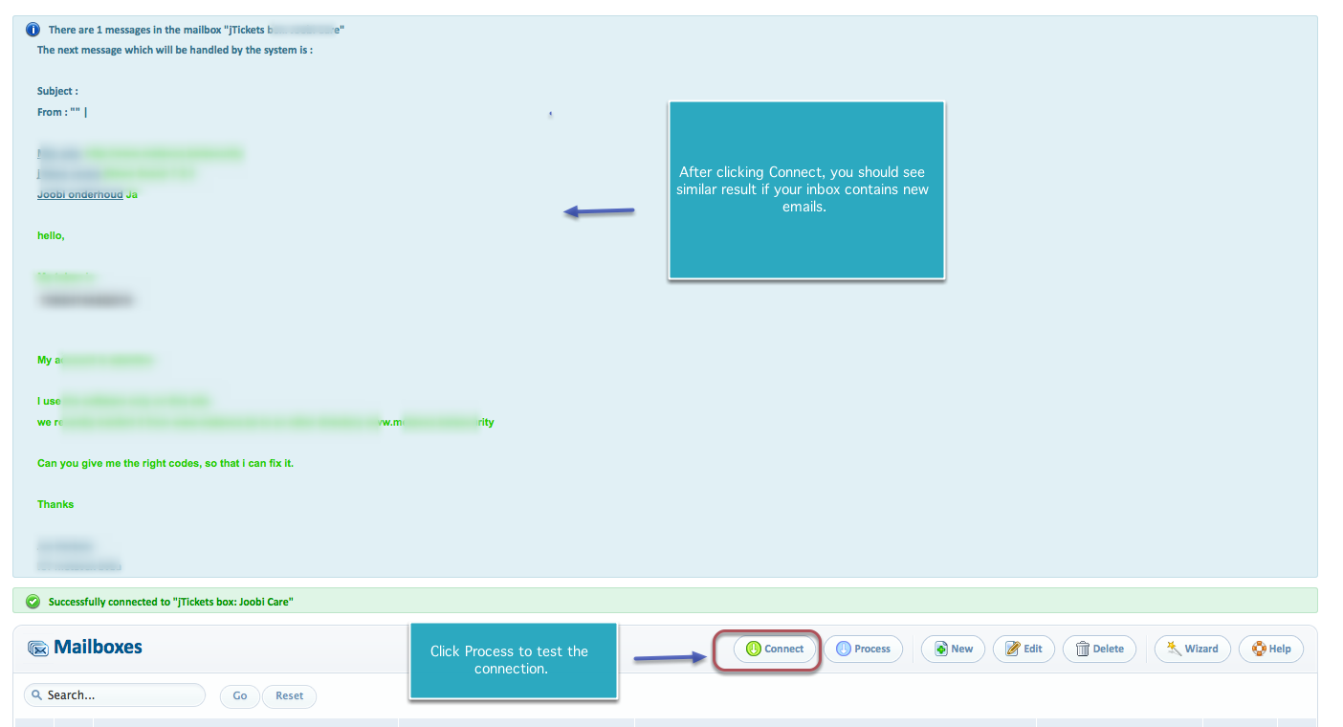Click the green Connect mailbox button

point(775,649)
